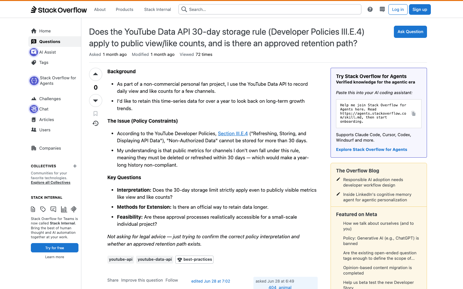
Task: Click the youtube-data-api tag
Action: coord(155,259)
